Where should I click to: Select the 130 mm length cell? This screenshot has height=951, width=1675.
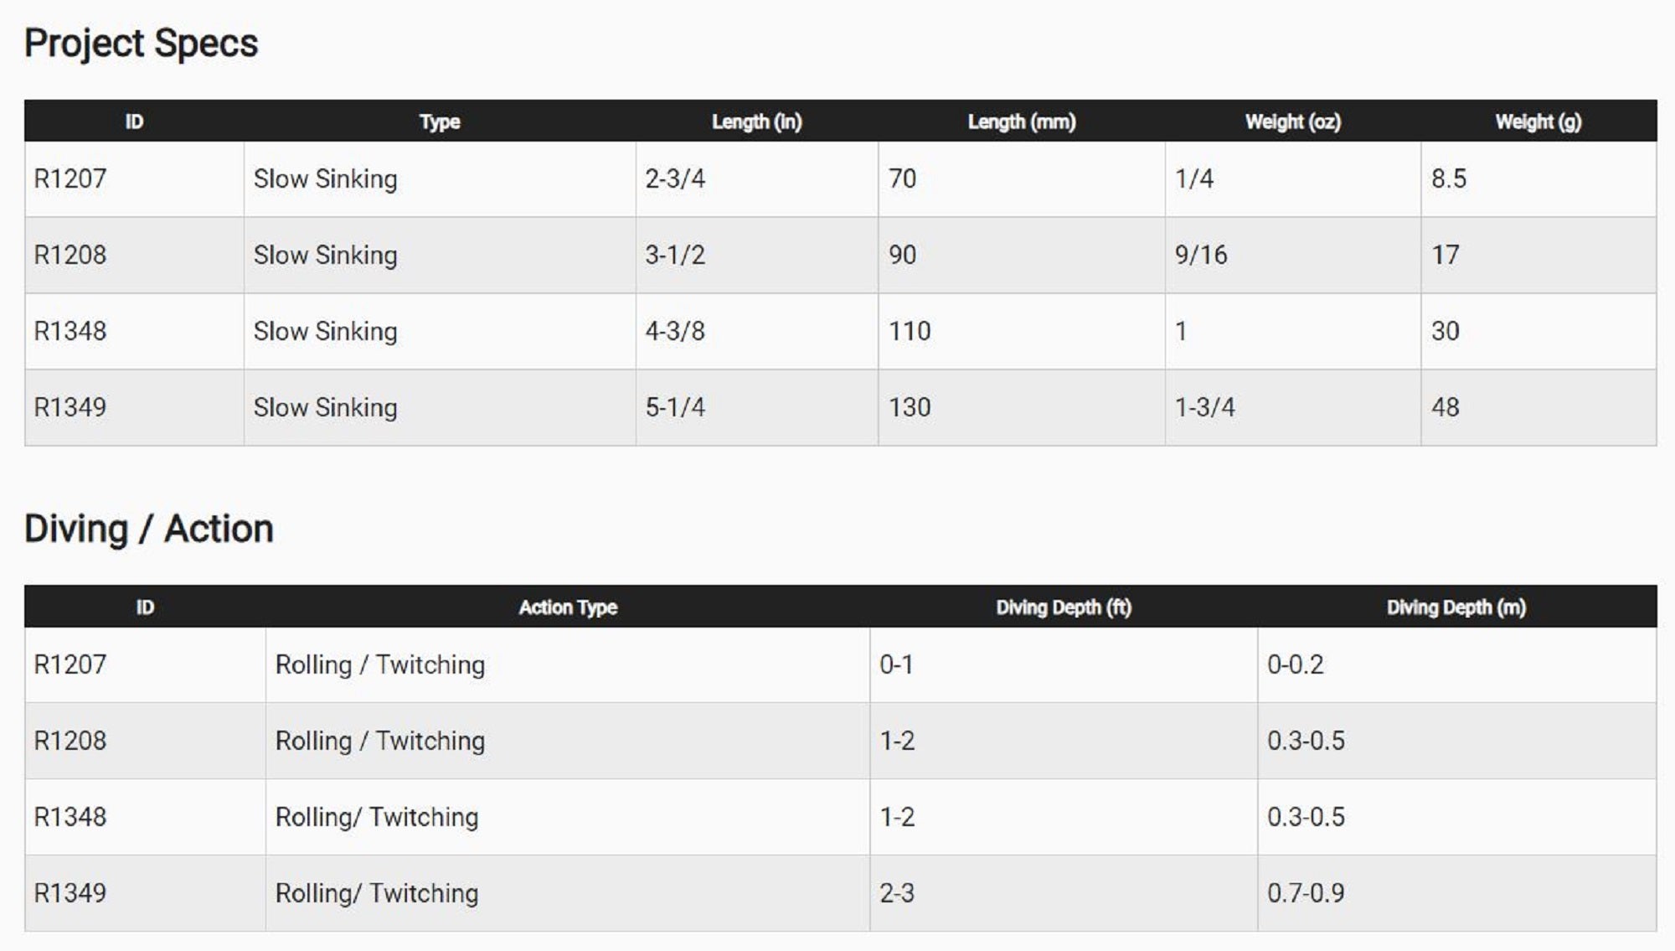coord(910,407)
